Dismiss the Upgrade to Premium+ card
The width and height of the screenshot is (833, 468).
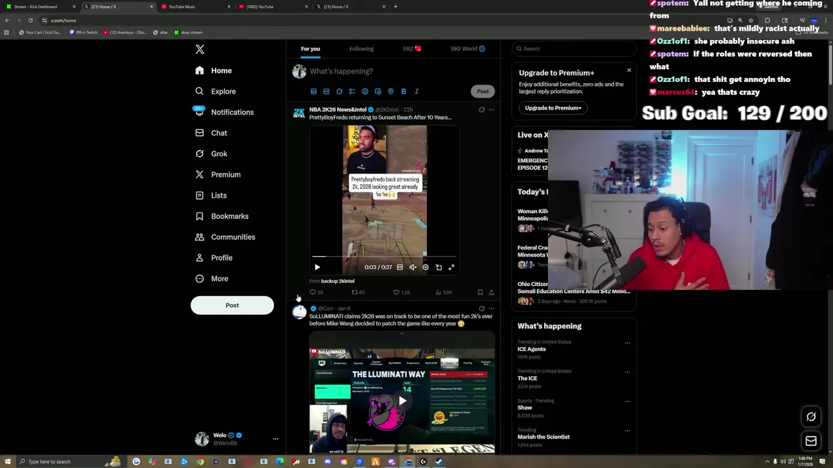click(629, 70)
